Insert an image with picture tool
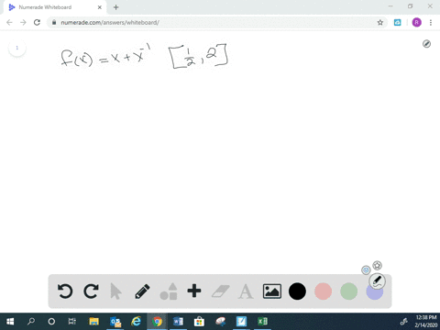 click(272, 291)
